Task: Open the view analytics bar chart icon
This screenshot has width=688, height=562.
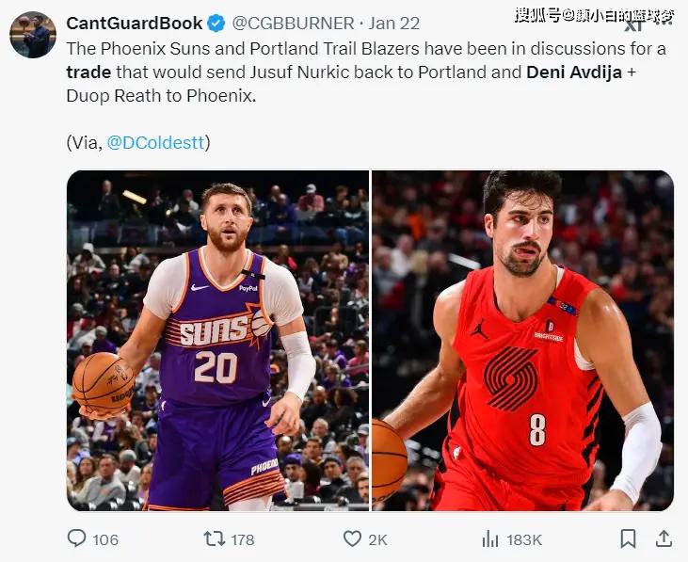Action: click(490, 539)
